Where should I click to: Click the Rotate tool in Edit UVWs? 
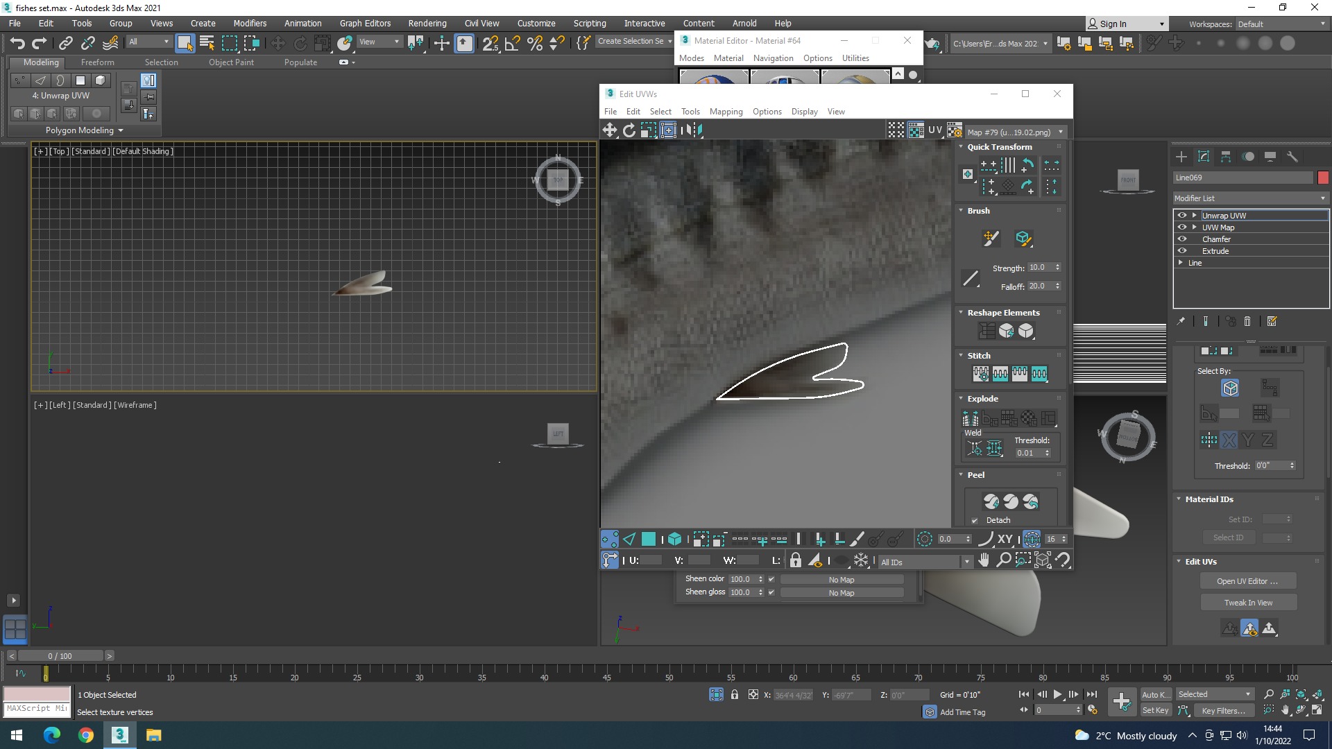(629, 130)
